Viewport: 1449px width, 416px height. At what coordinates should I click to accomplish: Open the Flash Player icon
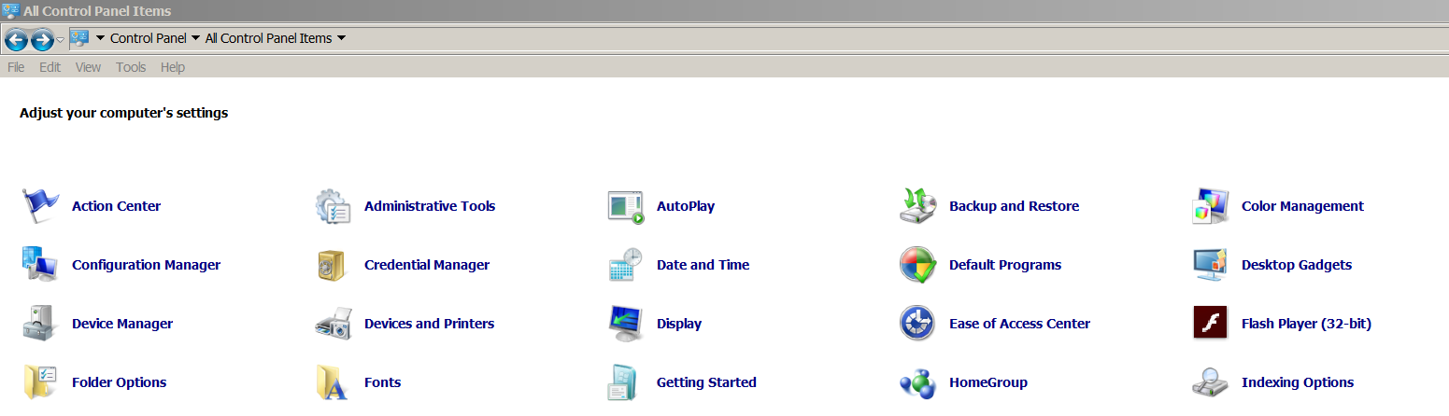tap(1210, 324)
